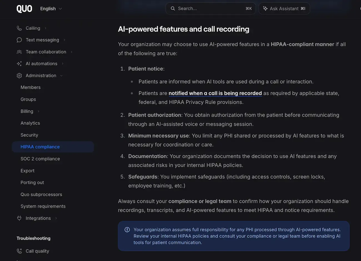Viewport: 361px width, 261px height.
Task: Click the AI automations sparkle icon
Action: click(x=19, y=64)
